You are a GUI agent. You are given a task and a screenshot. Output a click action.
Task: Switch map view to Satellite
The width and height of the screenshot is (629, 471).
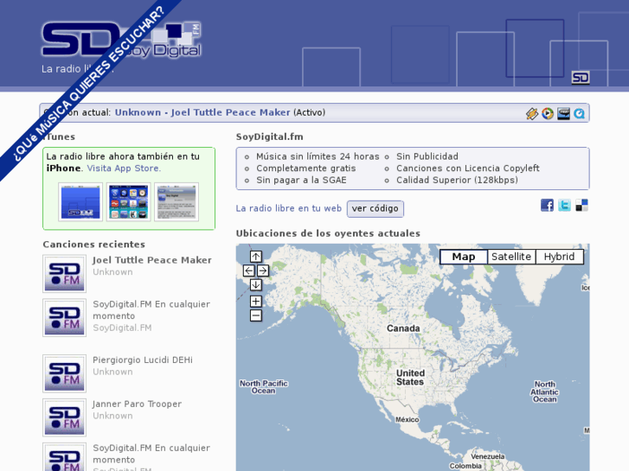511,257
